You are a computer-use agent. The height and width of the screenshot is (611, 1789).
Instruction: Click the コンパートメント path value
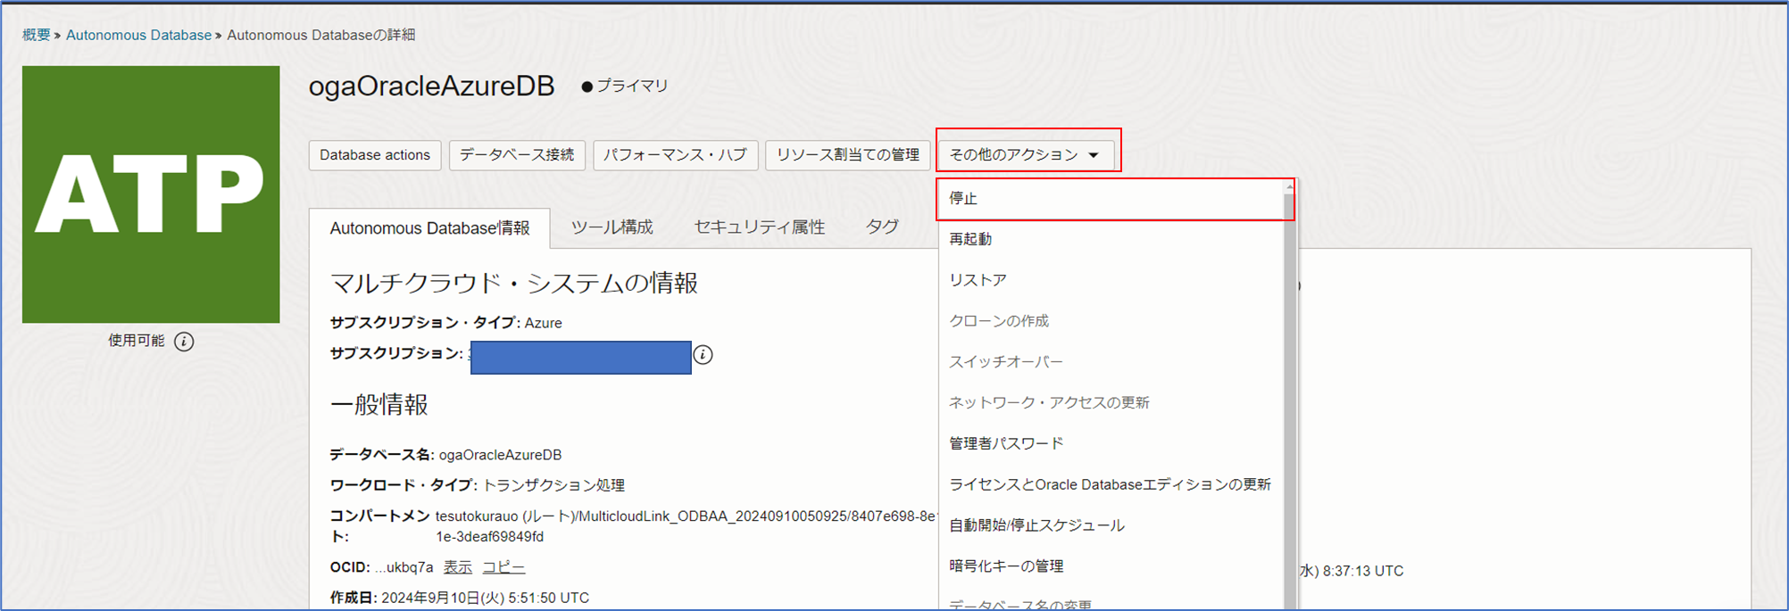tap(686, 526)
